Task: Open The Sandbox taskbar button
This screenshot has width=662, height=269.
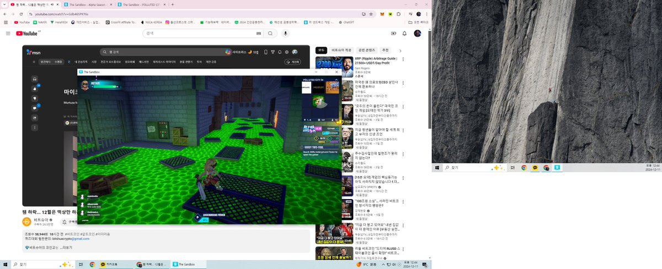Action: [188, 265]
